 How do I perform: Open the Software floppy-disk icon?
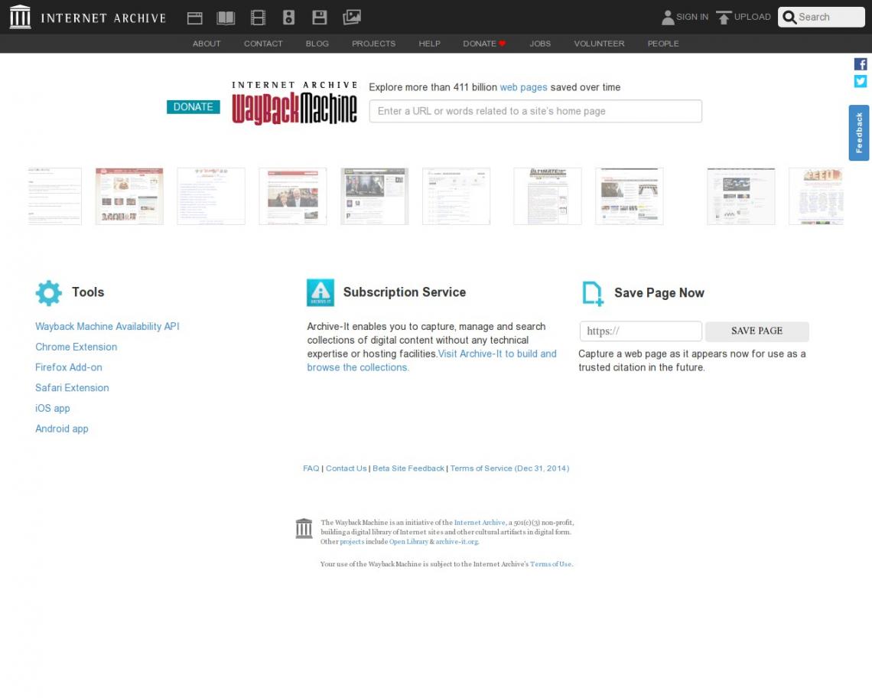click(320, 18)
